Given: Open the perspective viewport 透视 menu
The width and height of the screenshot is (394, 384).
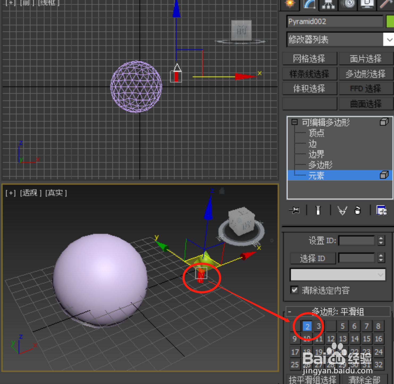Looking at the screenshot, I should click(30, 193).
